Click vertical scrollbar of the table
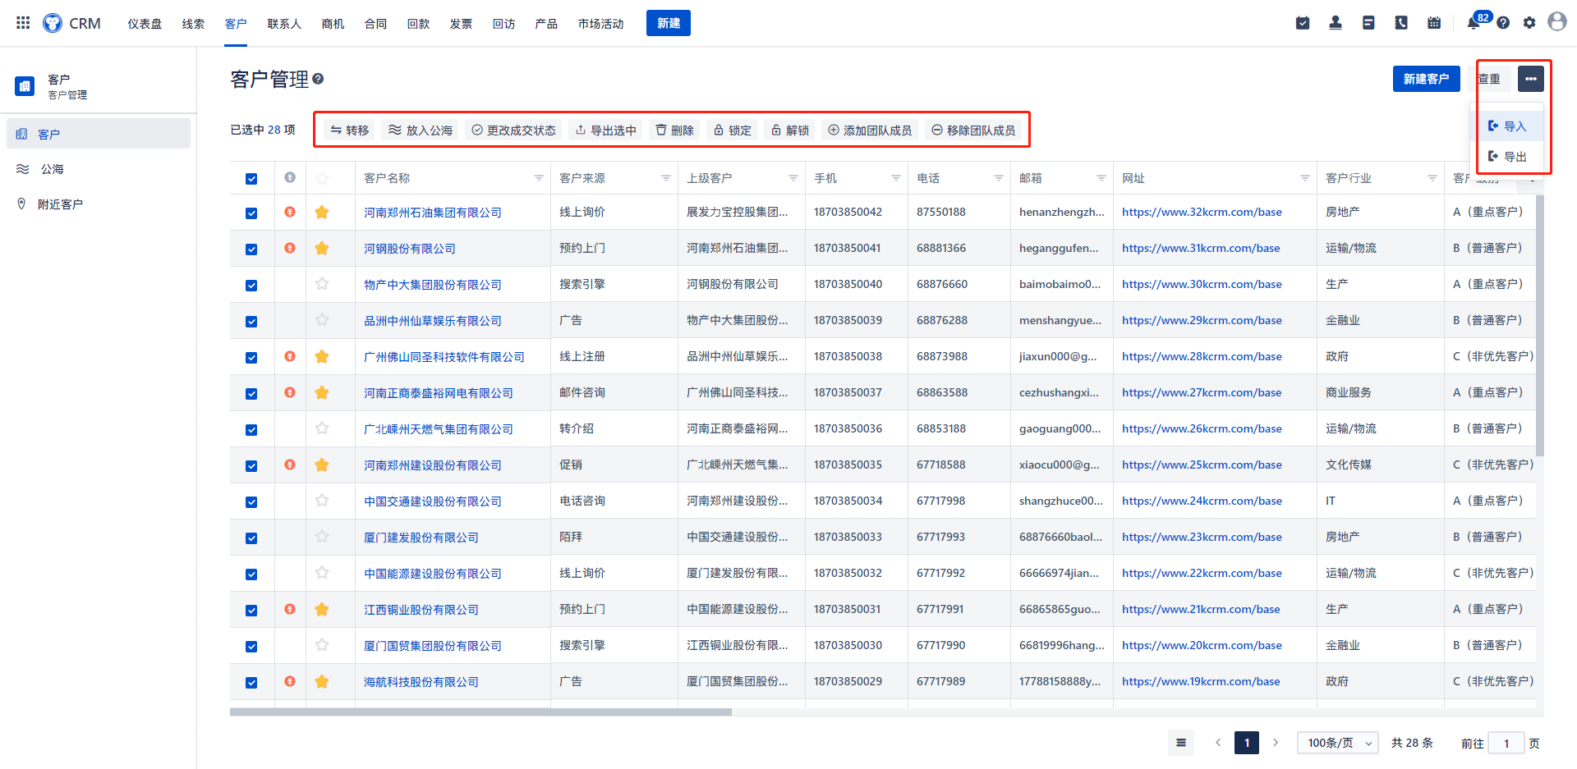The width and height of the screenshot is (1577, 769). (x=1540, y=325)
